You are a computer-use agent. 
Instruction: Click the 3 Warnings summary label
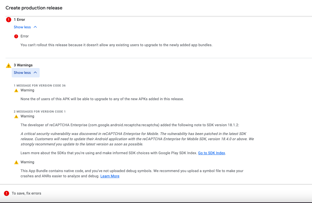pos(23,65)
